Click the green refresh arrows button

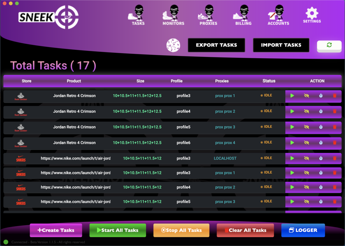[329, 46]
